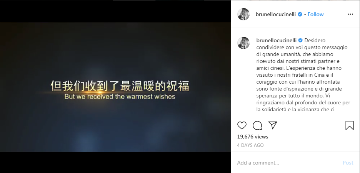Open brunellocucinelli profile from header username
Viewport: 360px width, 173px height.
pos(275,14)
